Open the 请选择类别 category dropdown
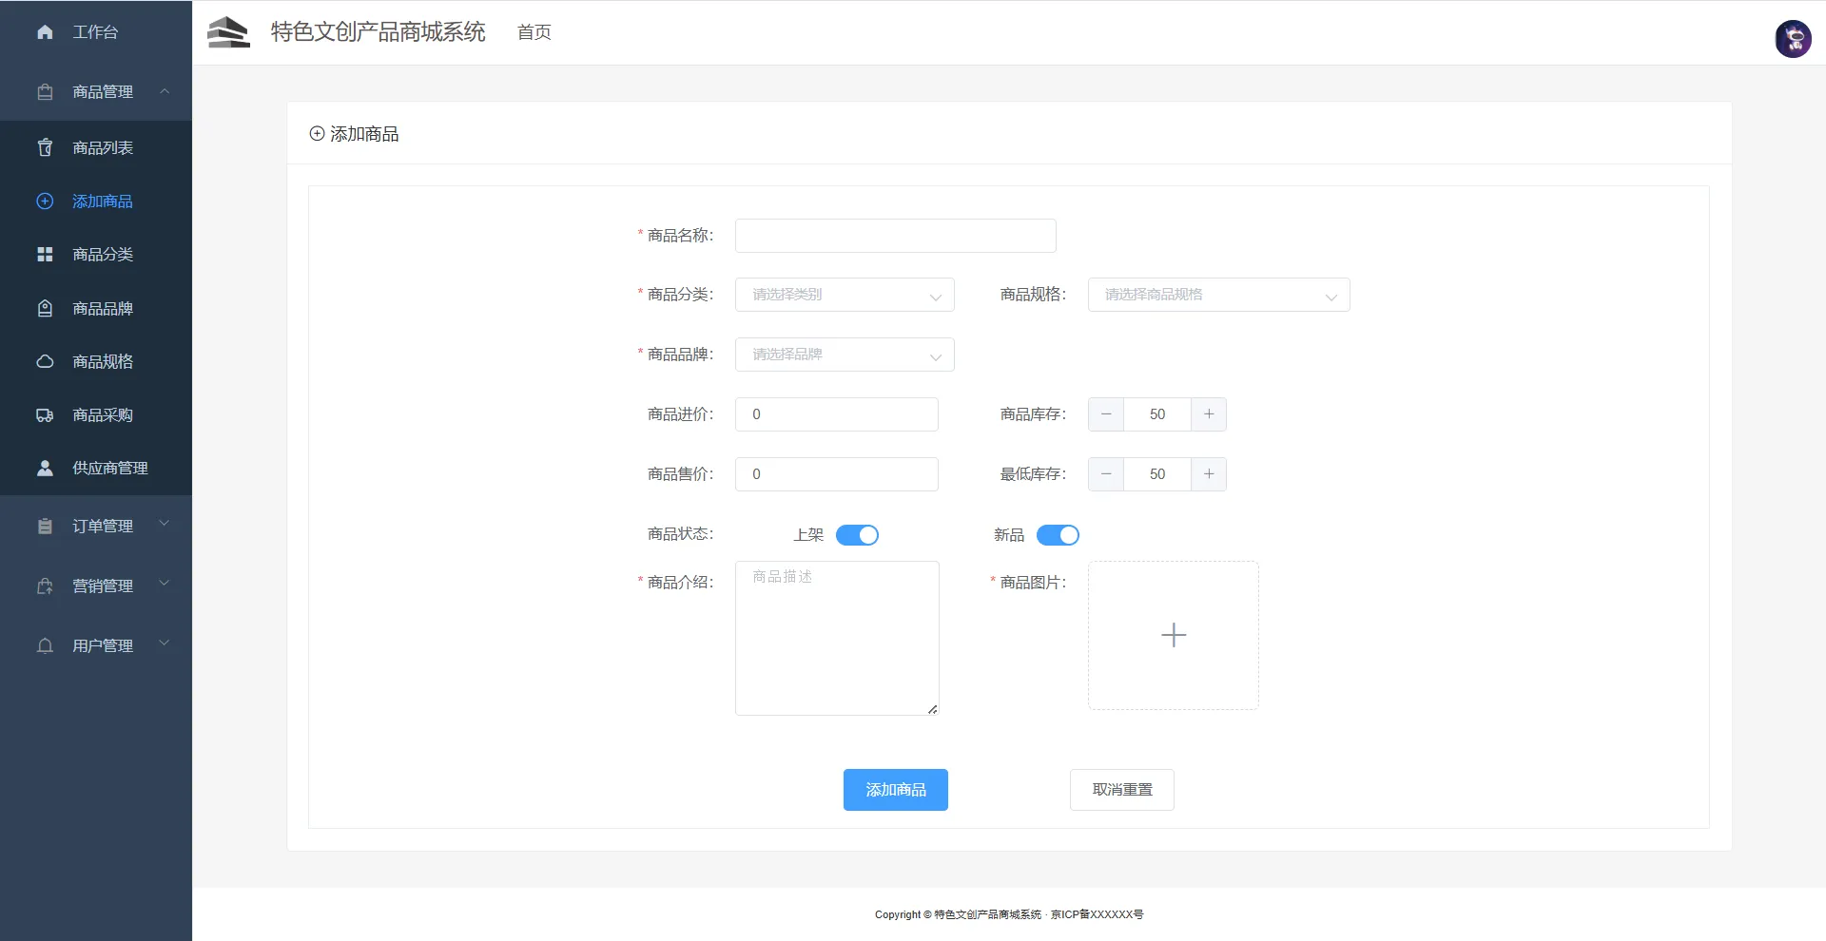 (x=844, y=295)
